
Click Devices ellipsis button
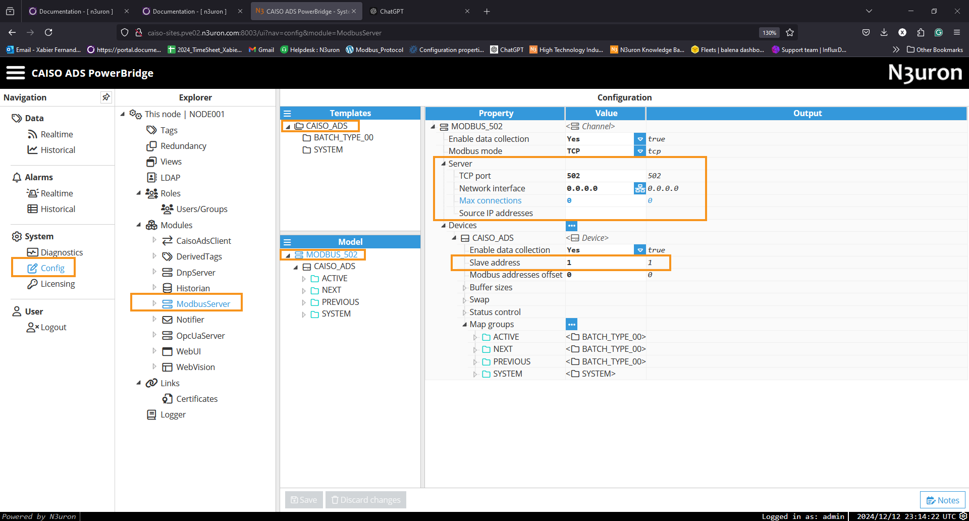(x=571, y=226)
